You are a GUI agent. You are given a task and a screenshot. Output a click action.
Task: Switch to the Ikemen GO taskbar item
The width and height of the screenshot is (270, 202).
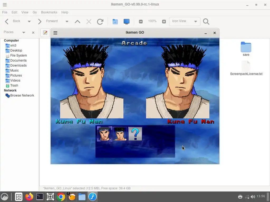click(93, 197)
